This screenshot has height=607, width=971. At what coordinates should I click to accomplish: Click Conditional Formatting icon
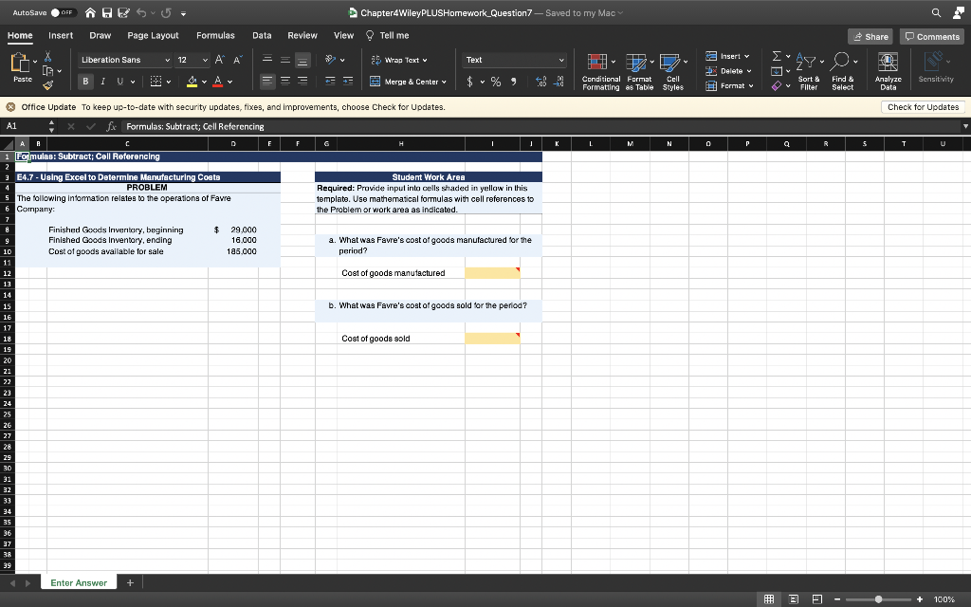click(597, 62)
